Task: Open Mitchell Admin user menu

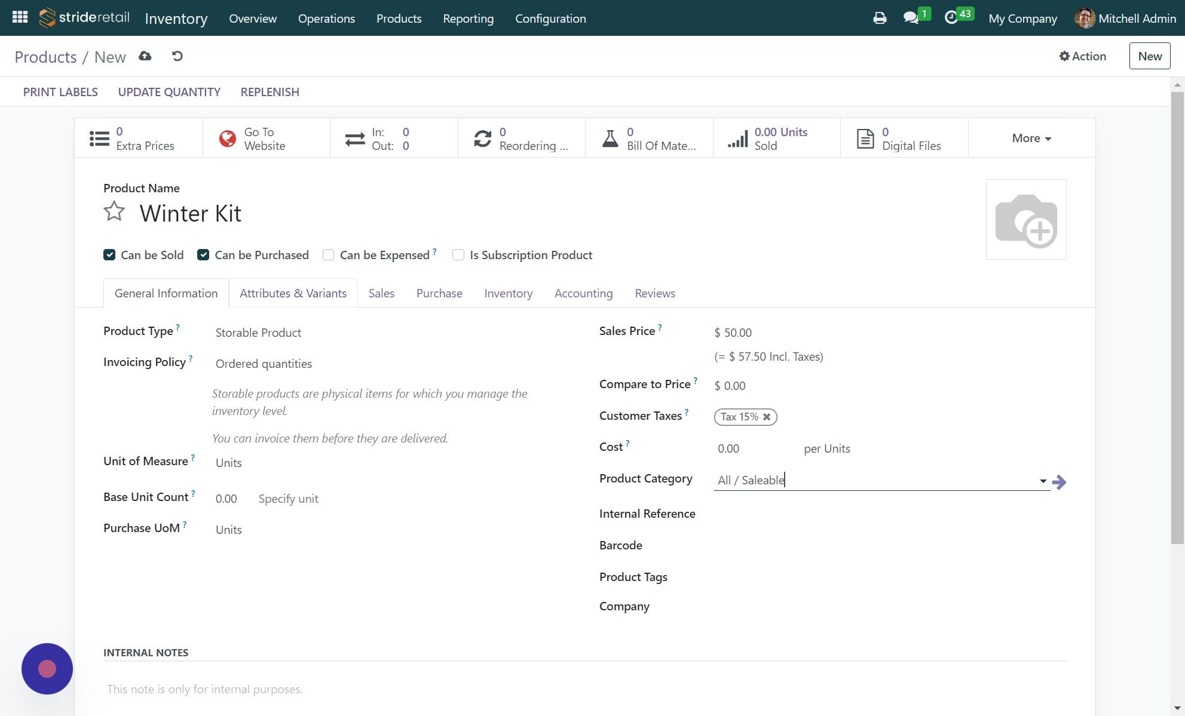Action: point(1125,18)
